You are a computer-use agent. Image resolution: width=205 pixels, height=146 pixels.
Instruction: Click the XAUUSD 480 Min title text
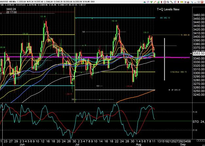coord(8,2)
